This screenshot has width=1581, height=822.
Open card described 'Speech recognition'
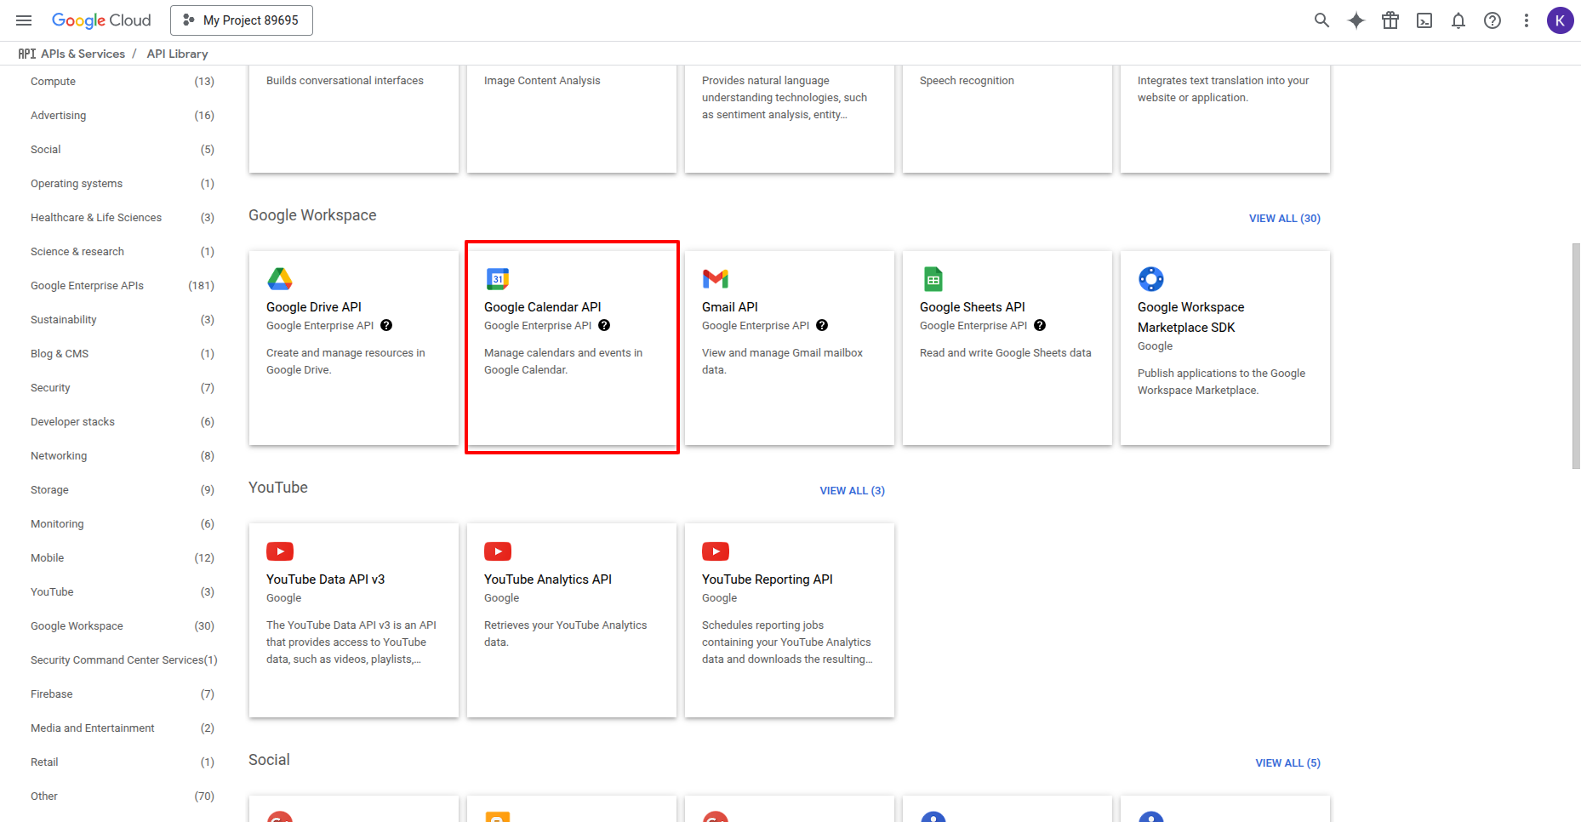click(x=1007, y=119)
